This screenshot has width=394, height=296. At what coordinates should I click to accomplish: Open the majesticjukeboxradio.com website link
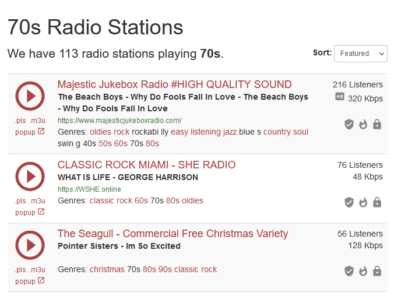[x=119, y=121]
